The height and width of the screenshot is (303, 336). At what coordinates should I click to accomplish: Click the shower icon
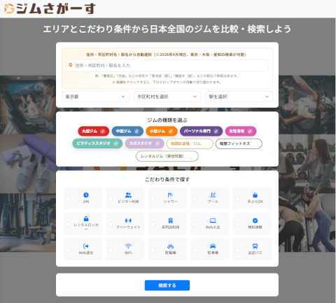[x=170, y=195]
